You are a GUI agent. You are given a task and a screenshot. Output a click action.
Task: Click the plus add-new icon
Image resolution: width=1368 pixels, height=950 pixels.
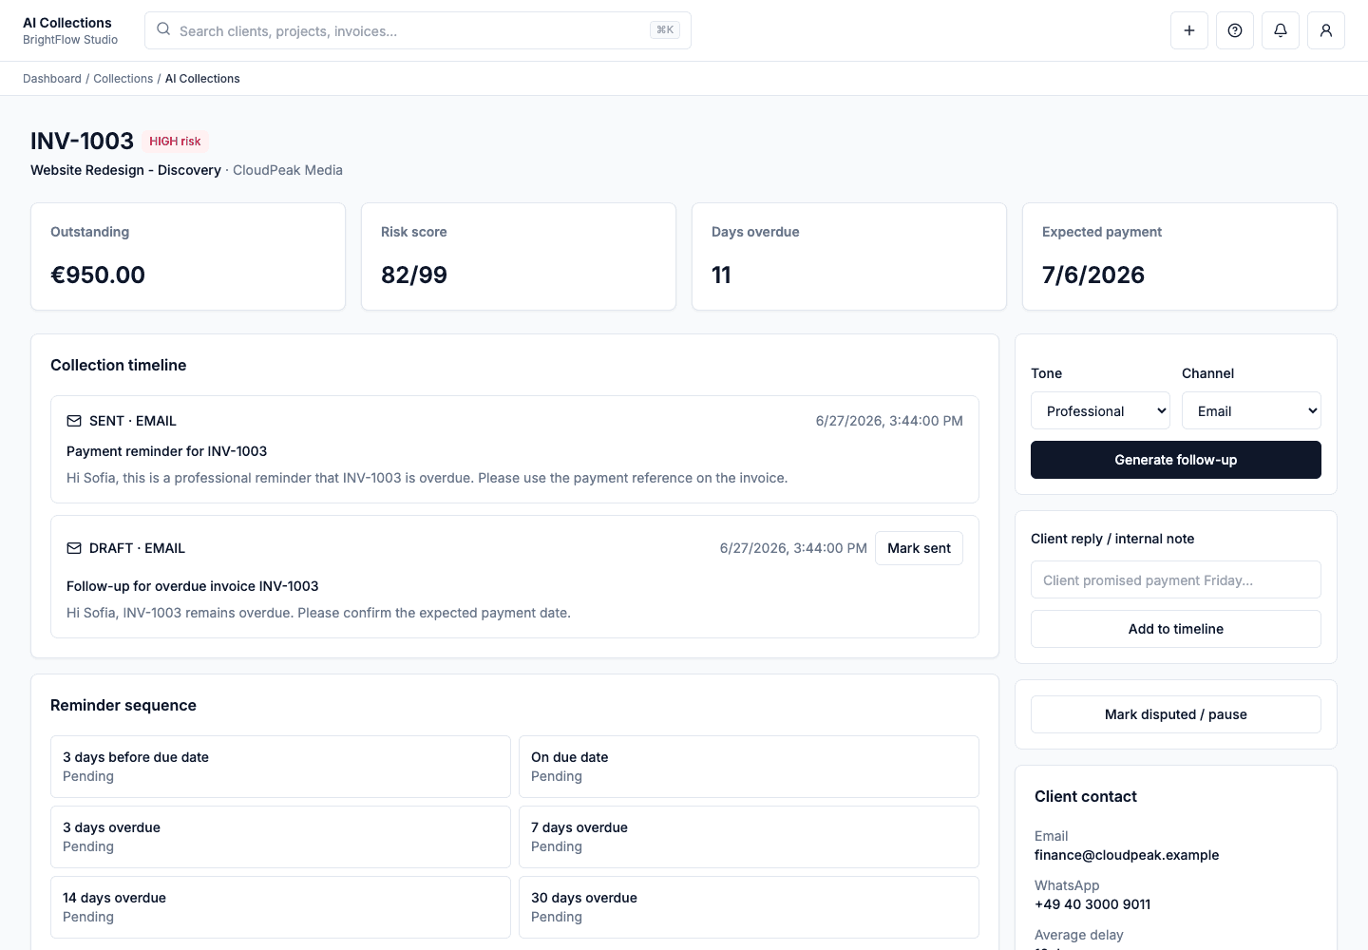[x=1189, y=30]
